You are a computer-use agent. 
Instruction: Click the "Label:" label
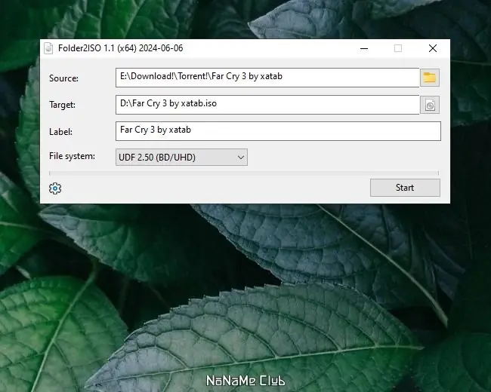[60, 132]
